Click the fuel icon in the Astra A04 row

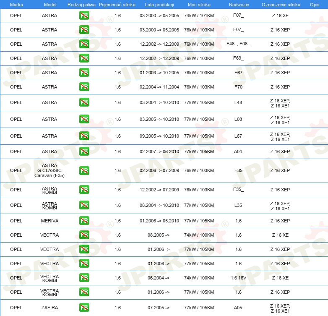(84, 151)
